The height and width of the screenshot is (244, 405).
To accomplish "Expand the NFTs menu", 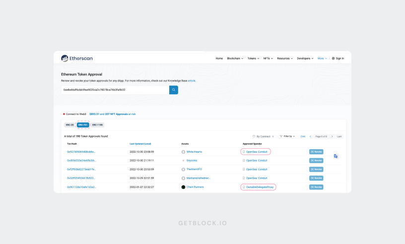I will coord(268,59).
